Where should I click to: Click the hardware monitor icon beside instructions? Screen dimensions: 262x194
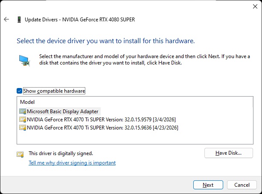pyautogui.click(x=24, y=61)
